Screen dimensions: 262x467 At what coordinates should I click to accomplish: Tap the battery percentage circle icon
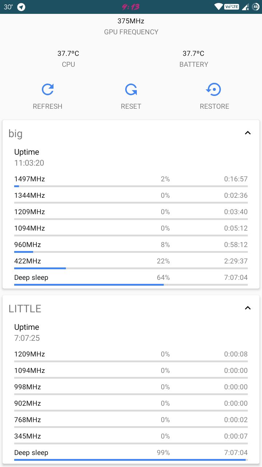[256, 7]
